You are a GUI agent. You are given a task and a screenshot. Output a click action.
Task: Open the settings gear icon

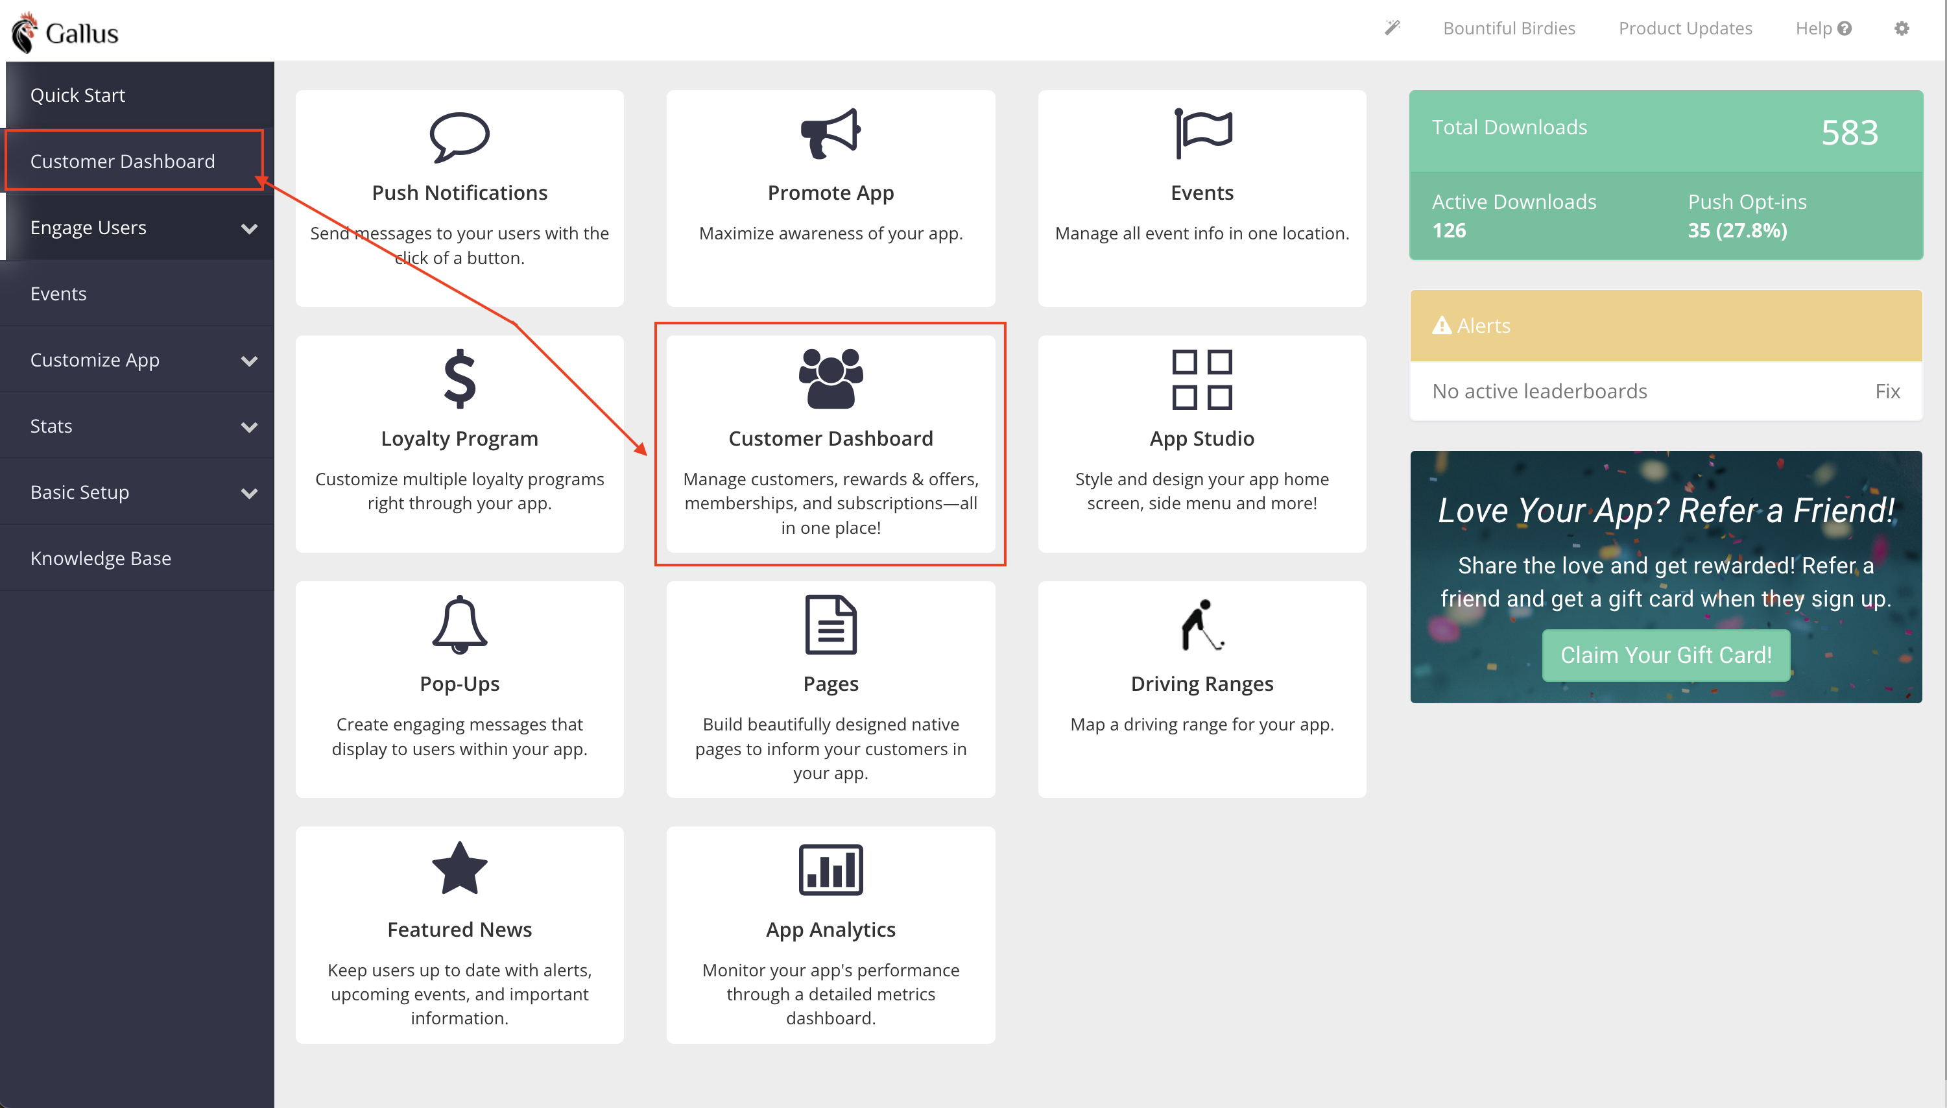click(1902, 28)
